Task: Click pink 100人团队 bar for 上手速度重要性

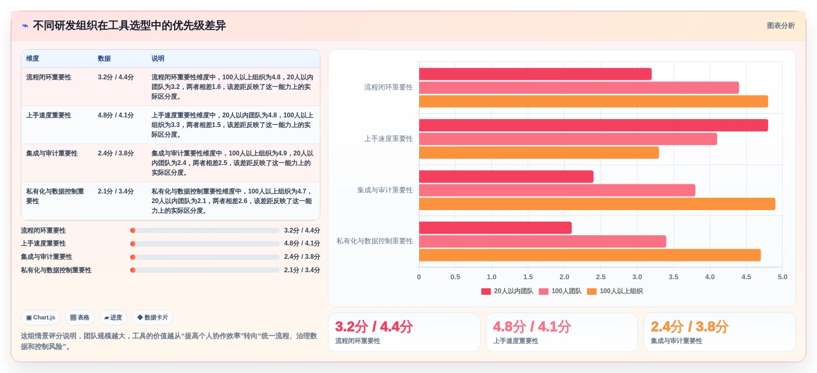Action: (568, 139)
